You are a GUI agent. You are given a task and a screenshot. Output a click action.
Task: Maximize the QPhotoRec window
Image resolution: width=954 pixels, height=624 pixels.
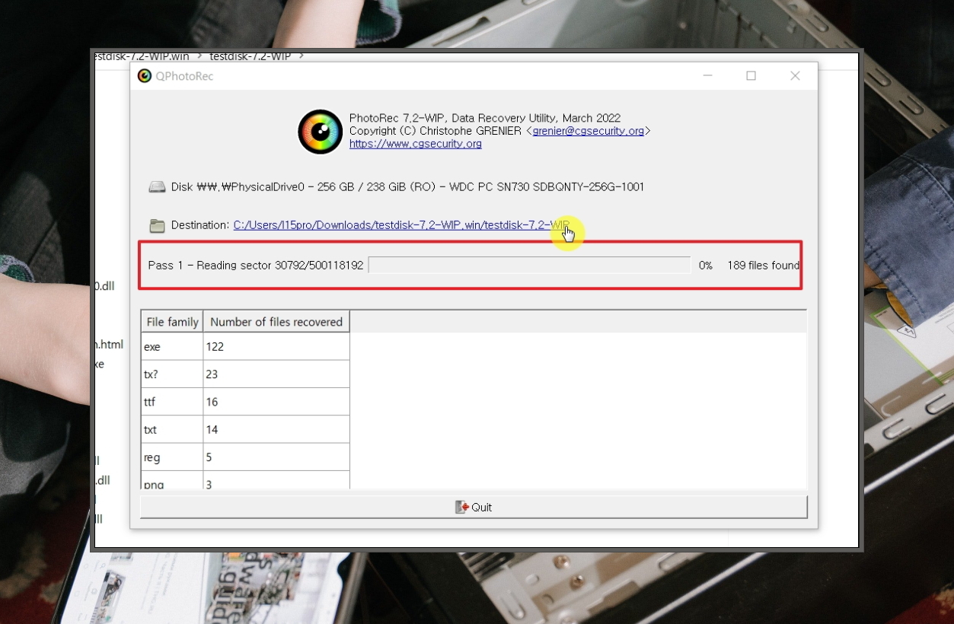coord(751,75)
